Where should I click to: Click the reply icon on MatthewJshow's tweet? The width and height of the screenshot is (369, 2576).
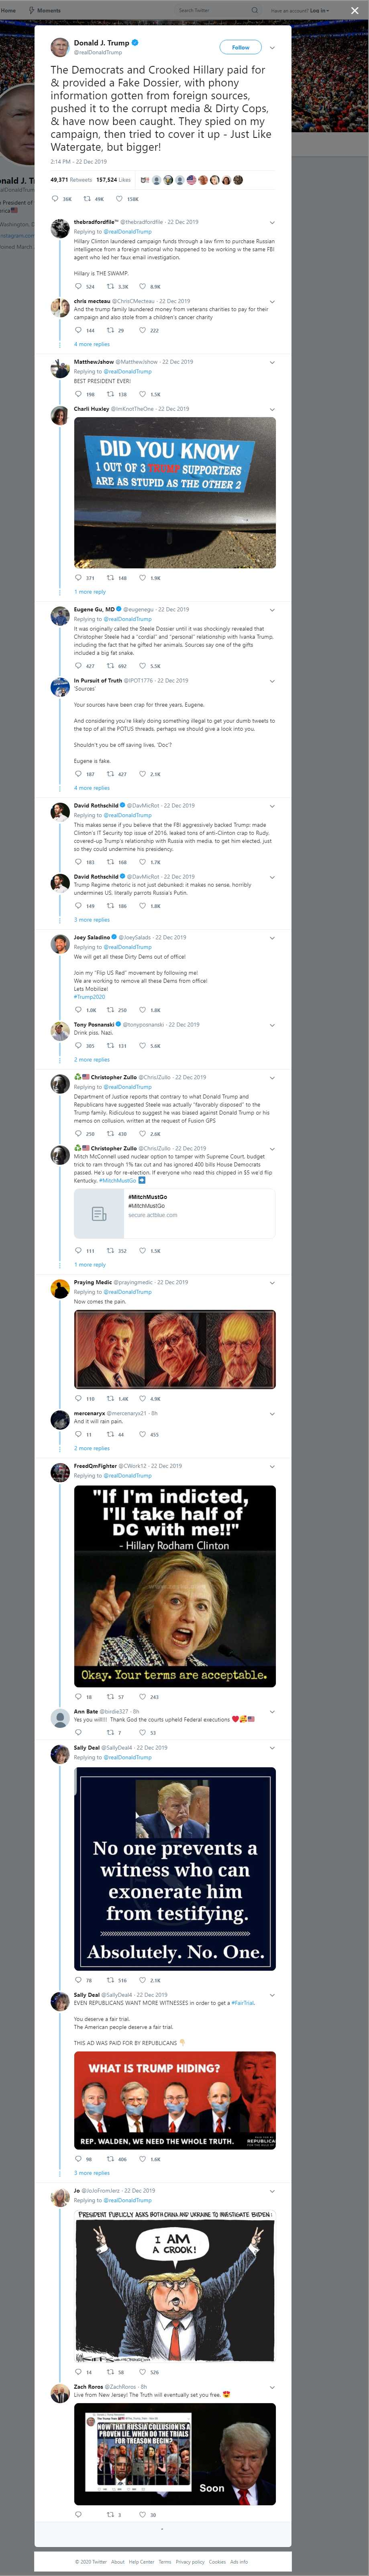click(x=78, y=394)
